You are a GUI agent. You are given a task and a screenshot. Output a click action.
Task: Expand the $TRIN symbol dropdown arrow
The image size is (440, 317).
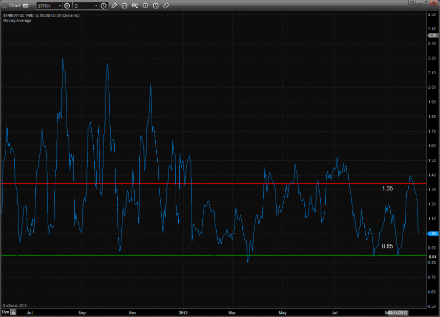[x=59, y=6]
